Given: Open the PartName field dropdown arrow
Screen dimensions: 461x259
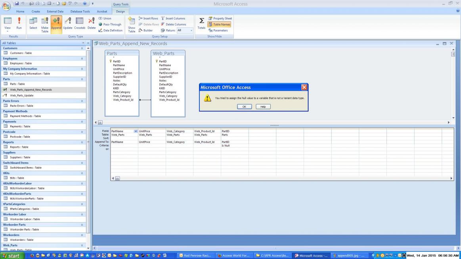Looking at the screenshot, I should tap(136, 131).
